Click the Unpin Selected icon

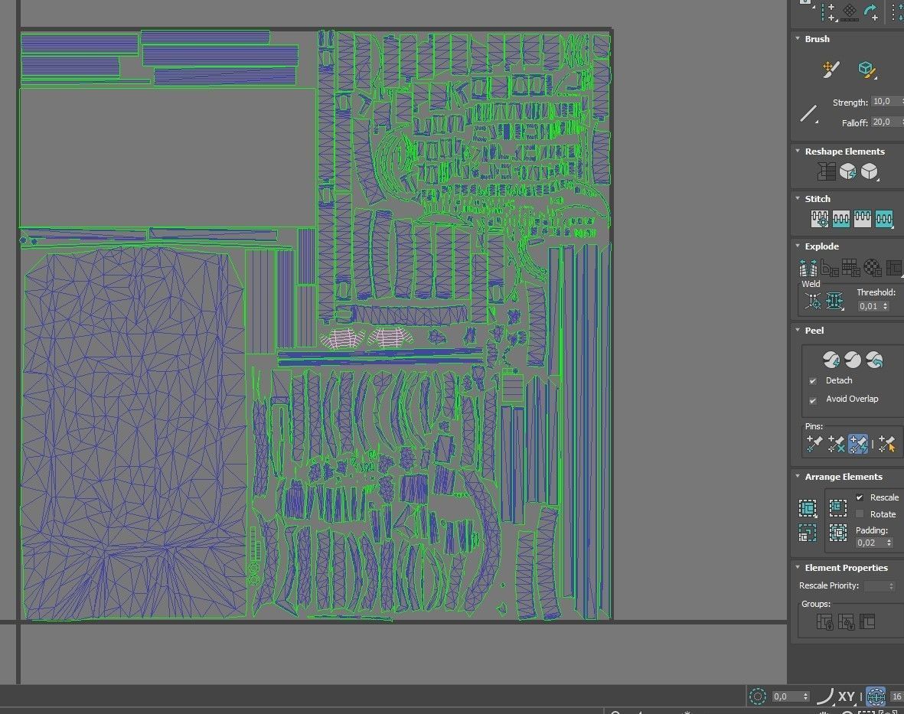pyautogui.click(x=835, y=444)
